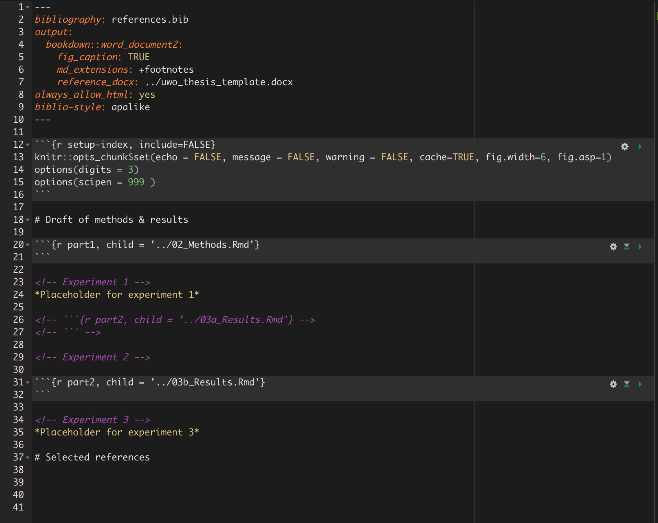Image resolution: width=658 pixels, height=523 pixels.
Task: Collapse the YAML header fold arrow
Action: point(28,7)
